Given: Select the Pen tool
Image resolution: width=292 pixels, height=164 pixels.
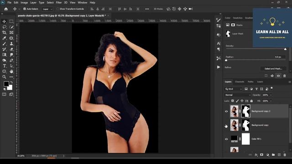Looking at the screenshot, I should click(x=11, y=60).
